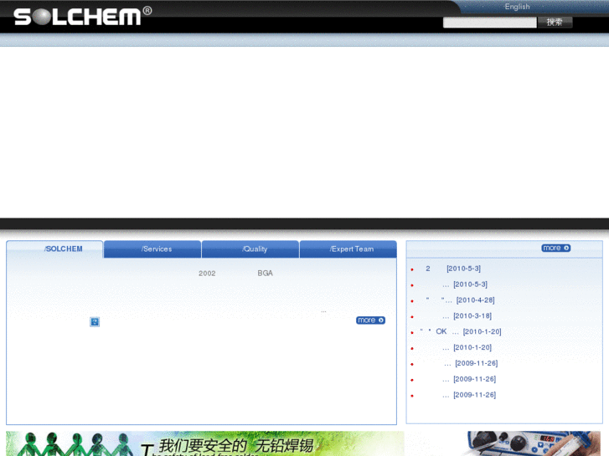This screenshot has height=456, width=609.
Task: Switch site language to English
Action: tap(517, 7)
